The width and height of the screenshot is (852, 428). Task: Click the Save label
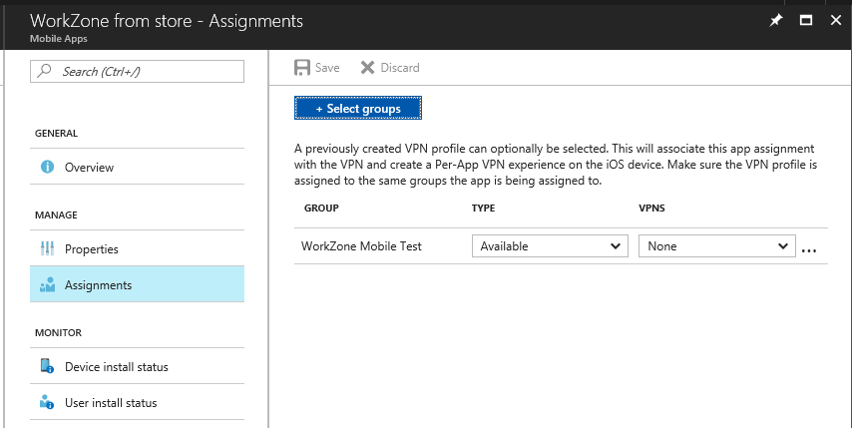(x=327, y=68)
